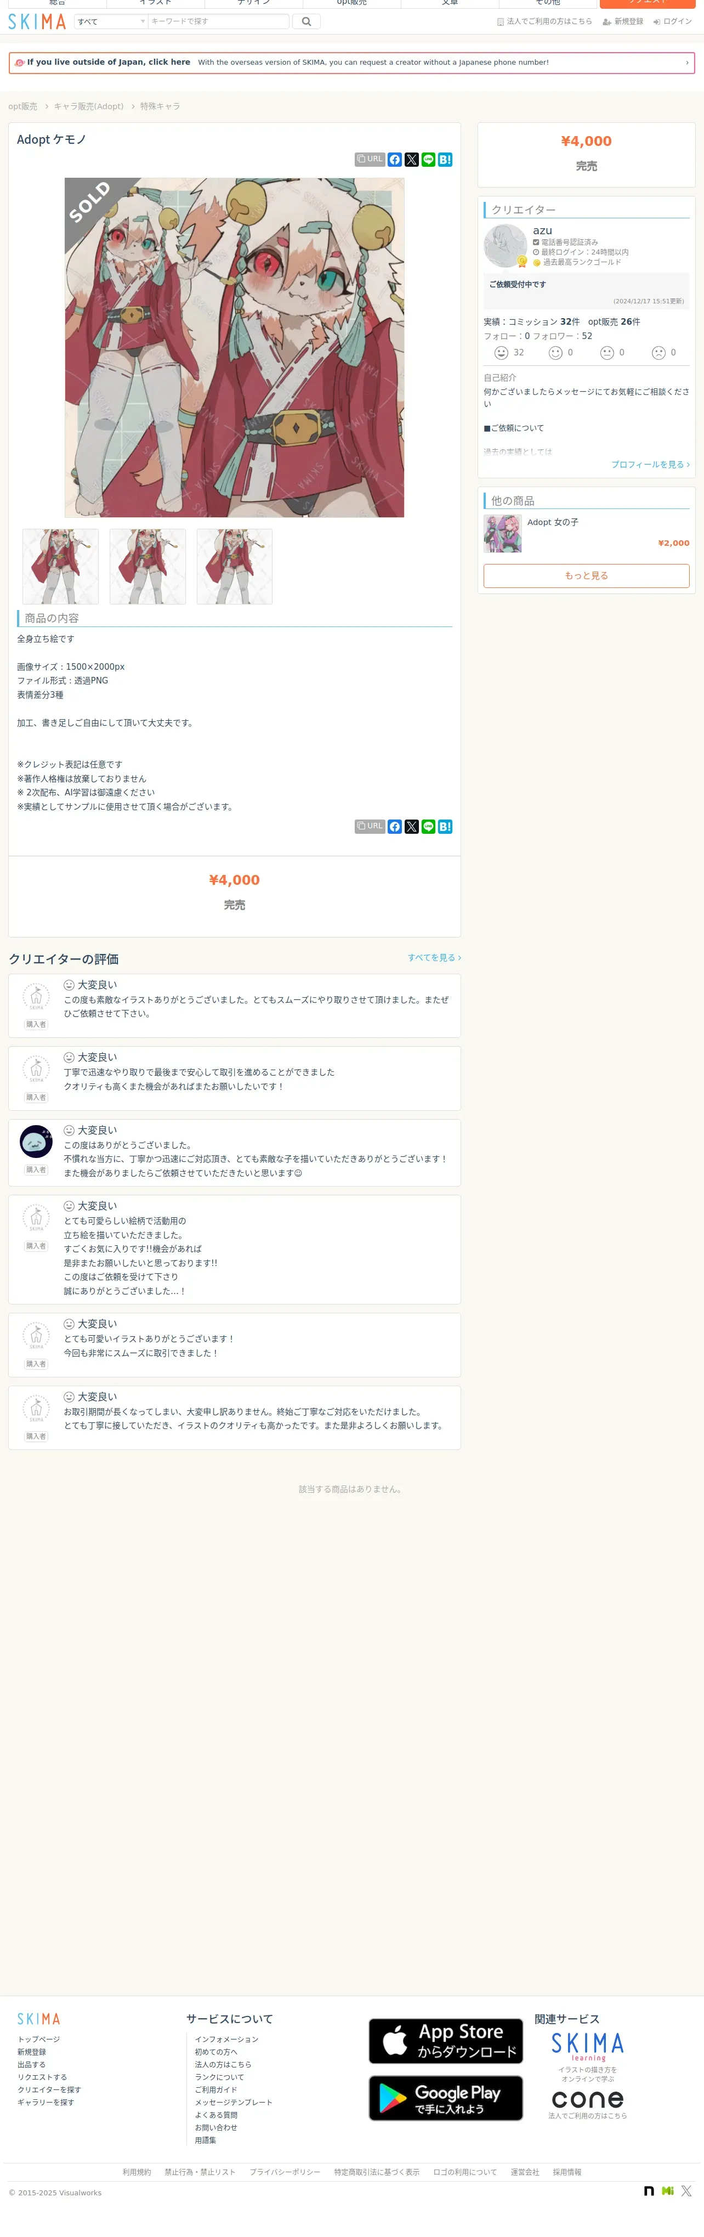Share on Facebook via bottom icon
Image resolution: width=704 pixels, height=2237 pixels.
395,827
